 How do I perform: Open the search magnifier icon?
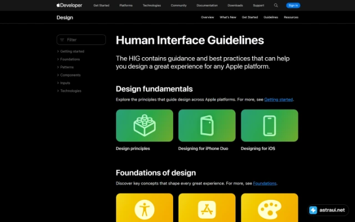click(x=276, y=5)
